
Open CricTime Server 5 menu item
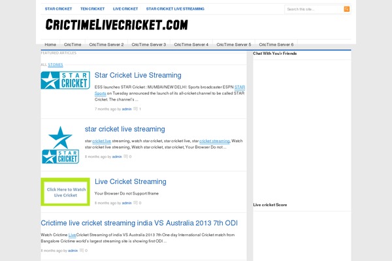234,44
